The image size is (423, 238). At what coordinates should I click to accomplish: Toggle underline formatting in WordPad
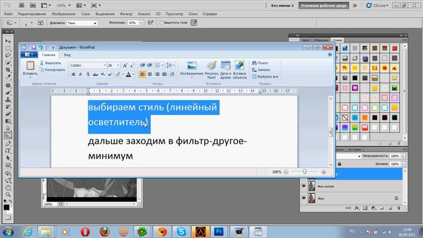pyautogui.click(x=88, y=74)
